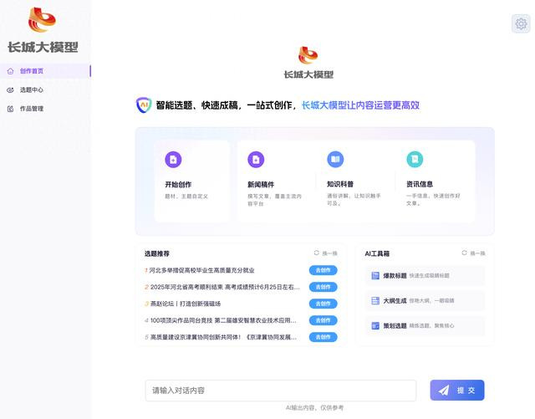Viewport: 535px width, 419px height.
Task: Open the 开始创作 card title
Action: 178,184
